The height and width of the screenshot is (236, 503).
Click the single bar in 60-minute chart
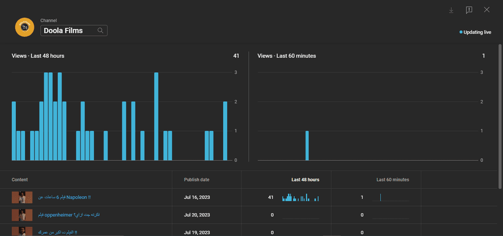tap(307, 145)
